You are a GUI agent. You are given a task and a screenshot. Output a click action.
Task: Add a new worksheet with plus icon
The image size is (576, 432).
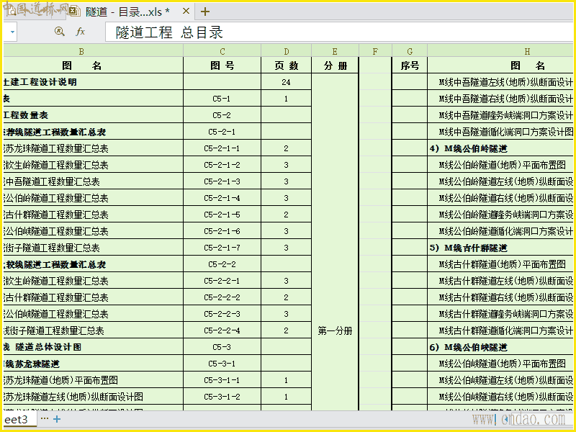coord(57,419)
